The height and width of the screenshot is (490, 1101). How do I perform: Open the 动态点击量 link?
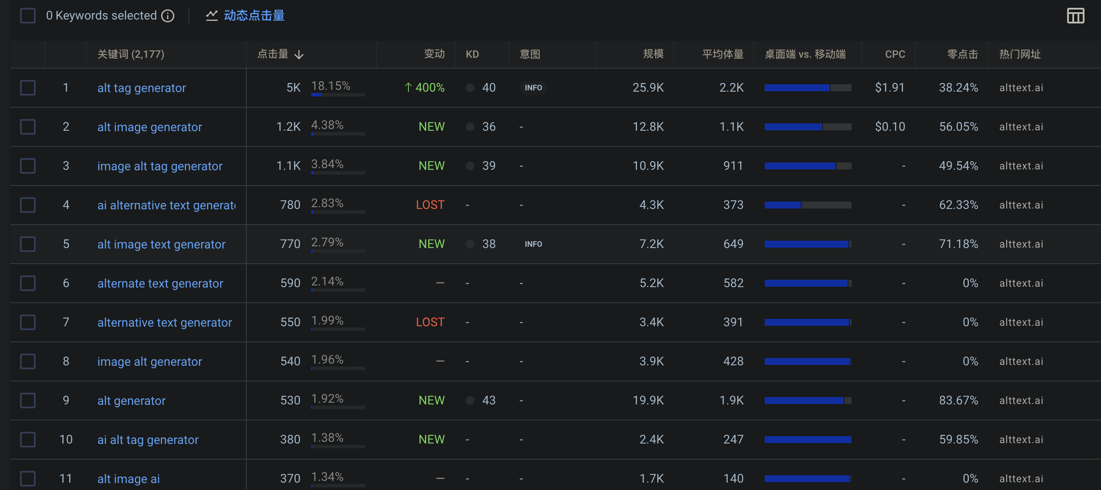254,16
